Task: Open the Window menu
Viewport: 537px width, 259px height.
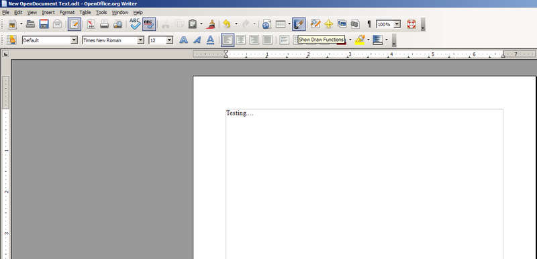Action: tap(120, 12)
